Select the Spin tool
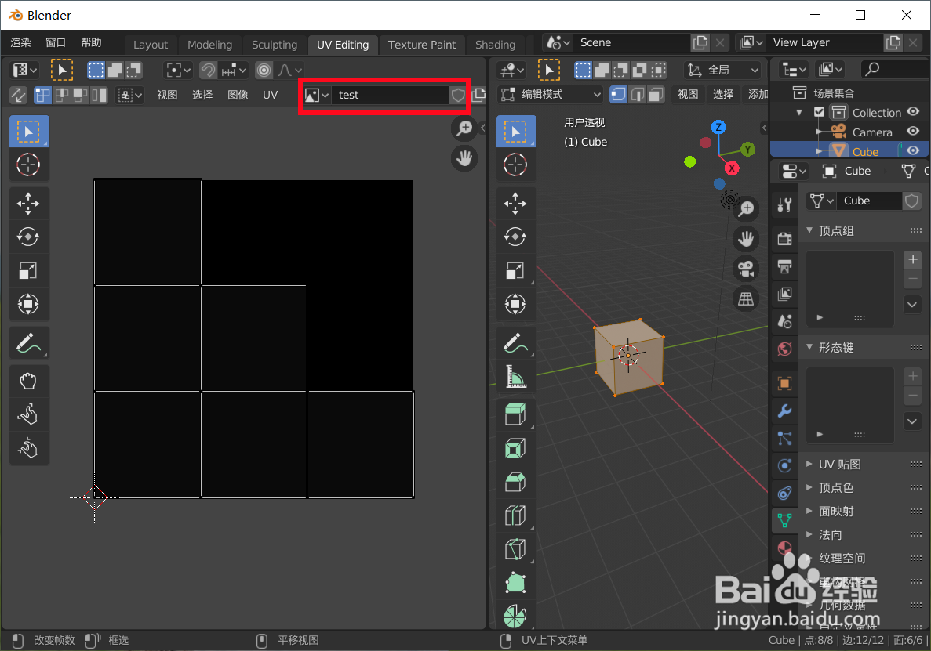This screenshot has width=931, height=651. [515, 616]
